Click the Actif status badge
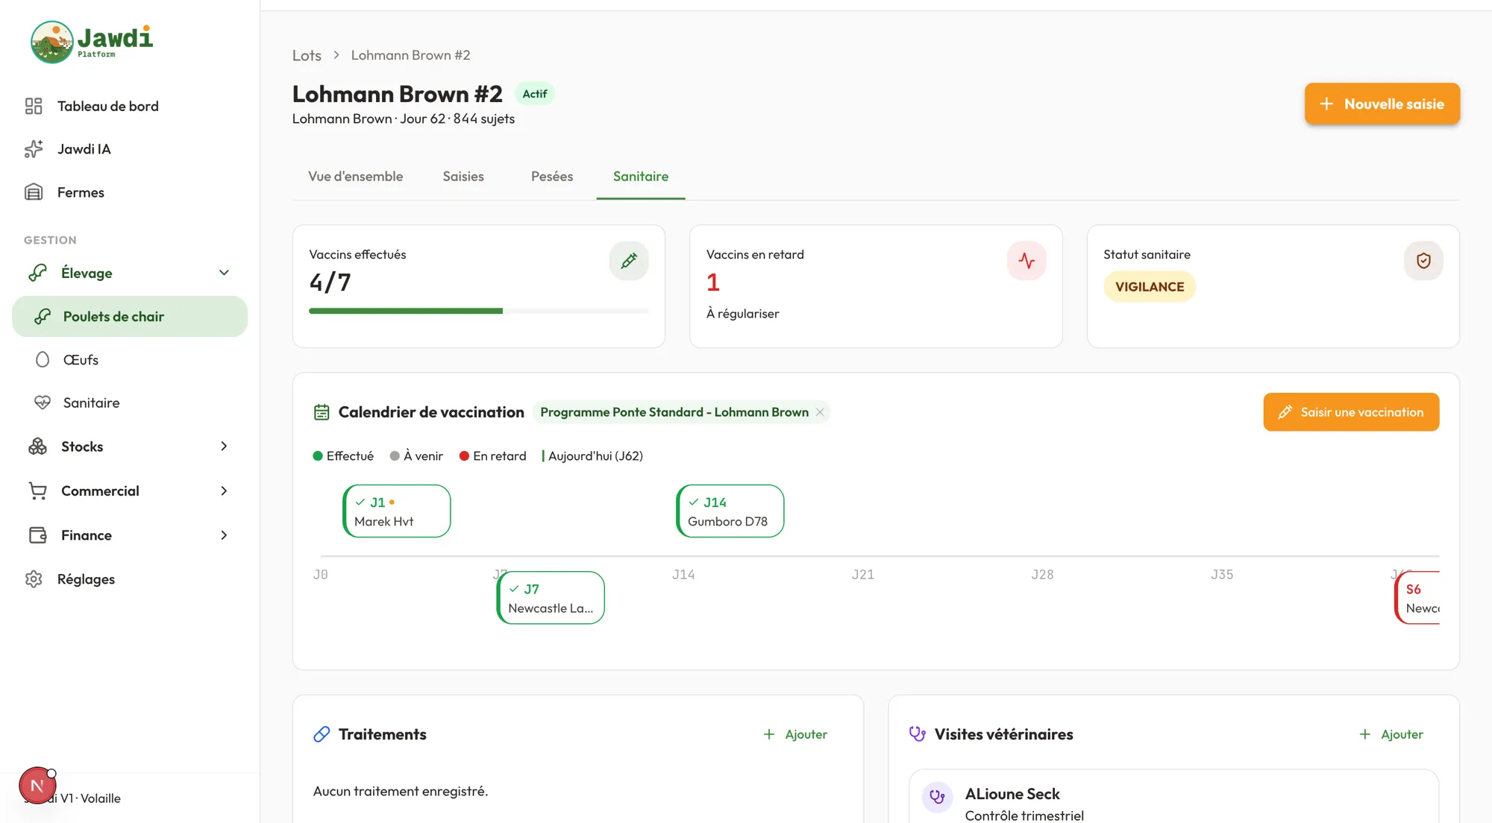 coord(534,94)
